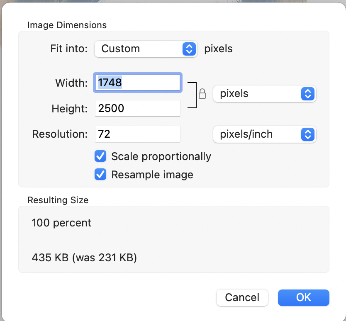Choose pixels in the unit popup button
The height and width of the screenshot is (321, 346).
tap(264, 94)
